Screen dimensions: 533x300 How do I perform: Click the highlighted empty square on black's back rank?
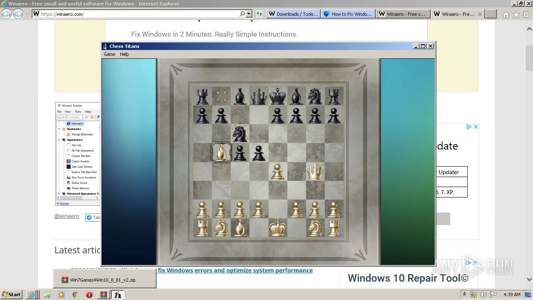pos(221,96)
